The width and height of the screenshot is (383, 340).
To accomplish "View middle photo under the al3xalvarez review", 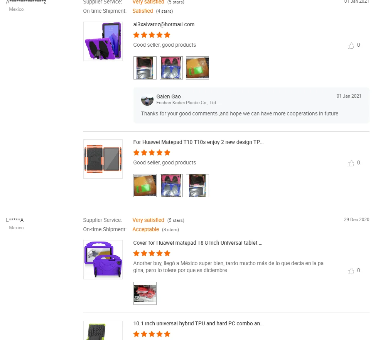I will tap(171, 68).
